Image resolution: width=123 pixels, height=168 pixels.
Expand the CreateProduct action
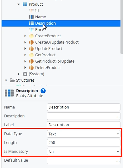(x=25, y=36)
